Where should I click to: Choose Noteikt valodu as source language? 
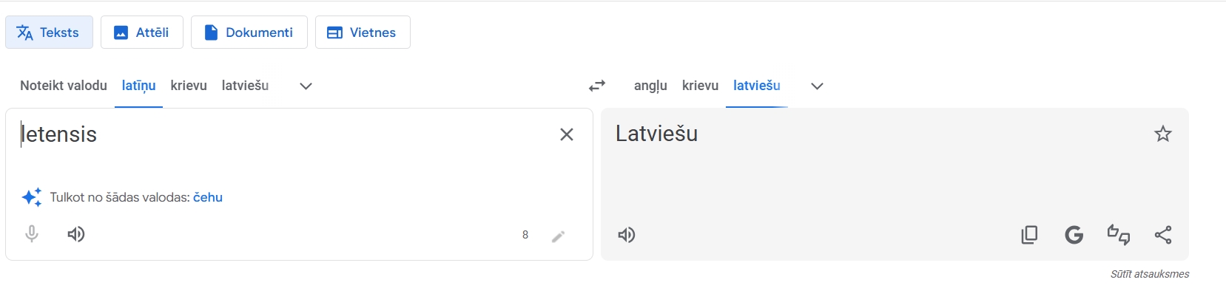[x=64, y=86]
